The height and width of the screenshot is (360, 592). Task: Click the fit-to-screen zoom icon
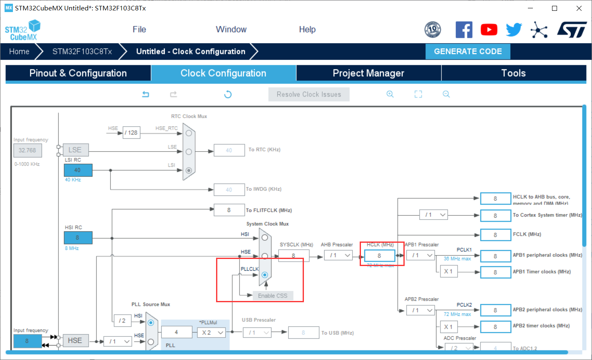(418, 94)
